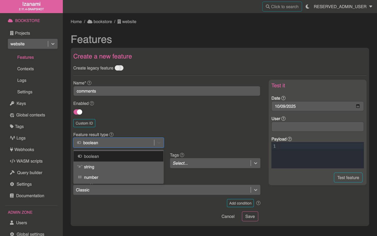377x236 pixels.
Task: Click help icon next to Feature result type
Action: point(112,135)
